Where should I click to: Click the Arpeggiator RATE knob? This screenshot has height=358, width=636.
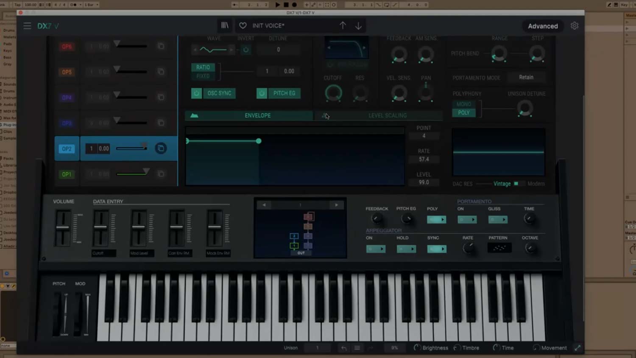(x=469, y=248)
